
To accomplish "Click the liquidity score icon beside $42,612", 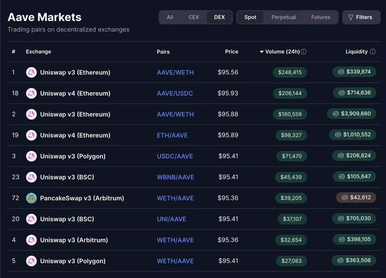I will coord(345,198).
